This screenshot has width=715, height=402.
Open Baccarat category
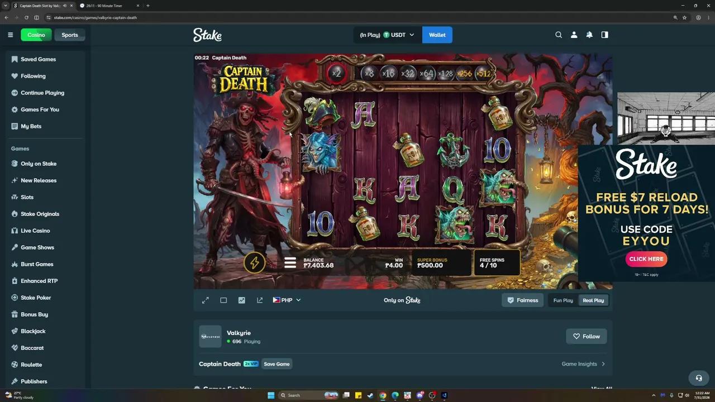click(x=45, y=348)
